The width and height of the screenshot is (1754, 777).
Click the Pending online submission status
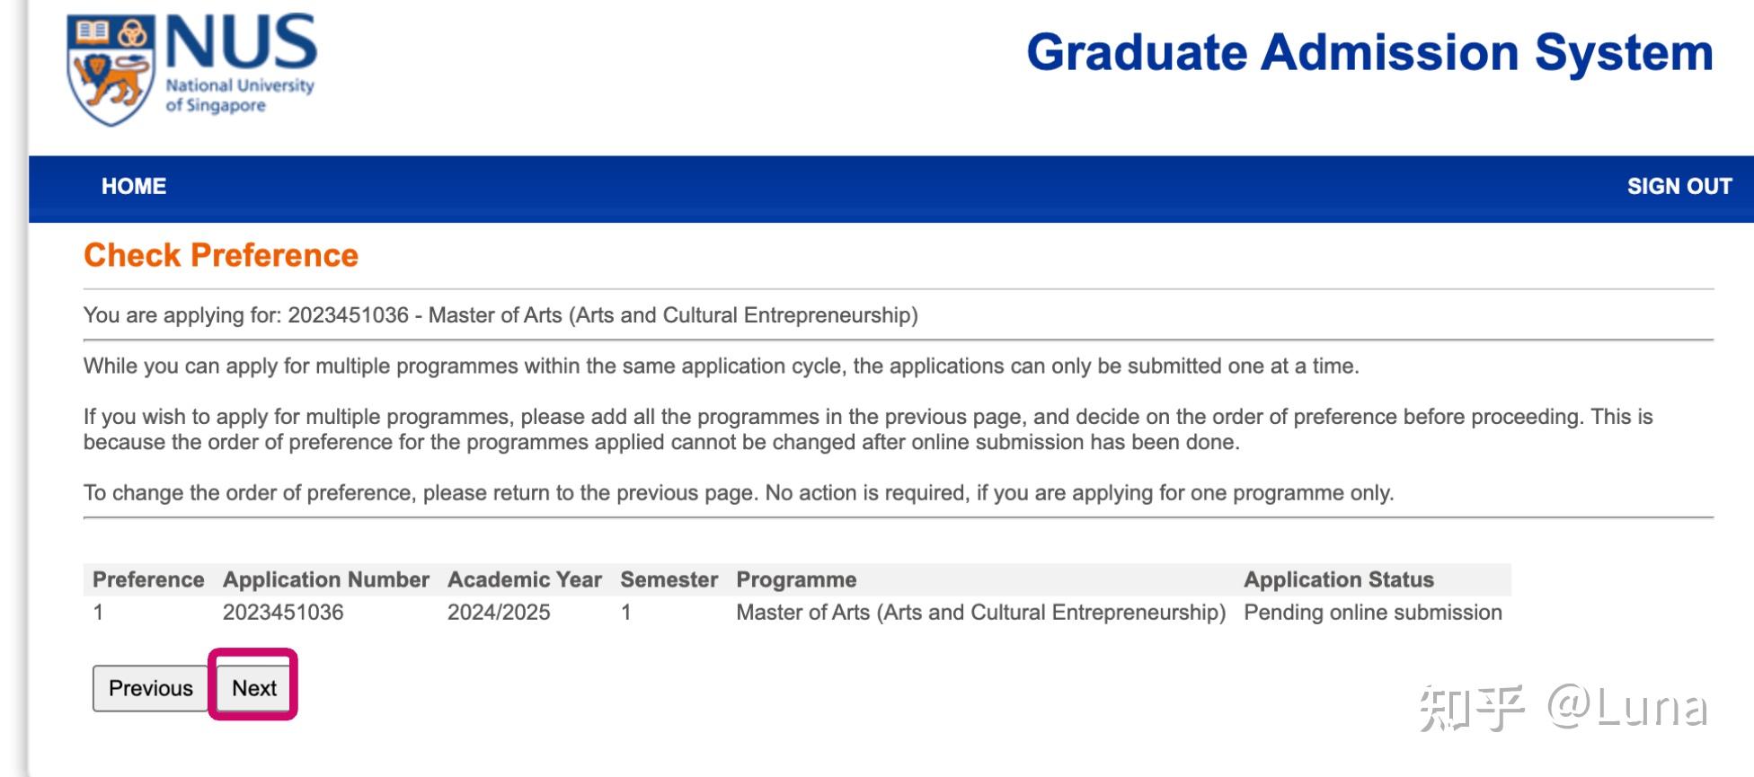click(x=1372, y=613)
